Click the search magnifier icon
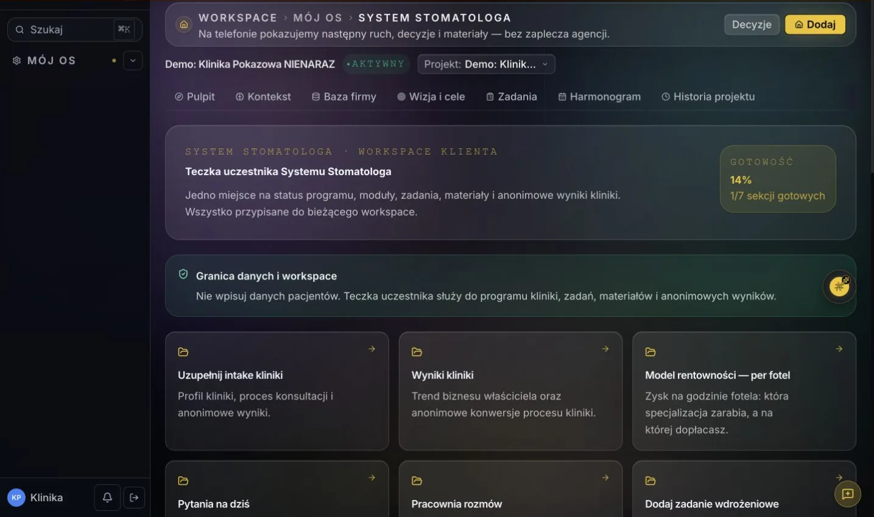The height and width of the screenshot is (517, 874). 19,29
